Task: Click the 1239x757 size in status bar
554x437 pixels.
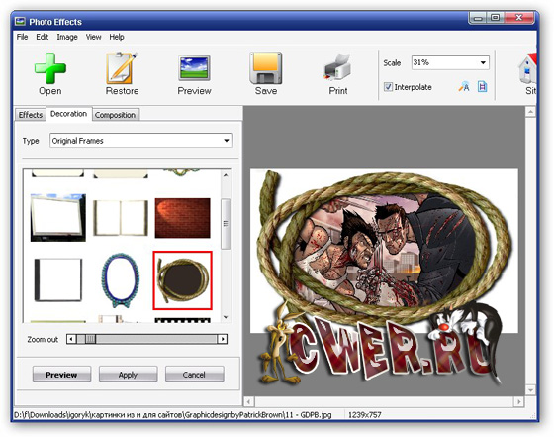Action: click(365, 415)
